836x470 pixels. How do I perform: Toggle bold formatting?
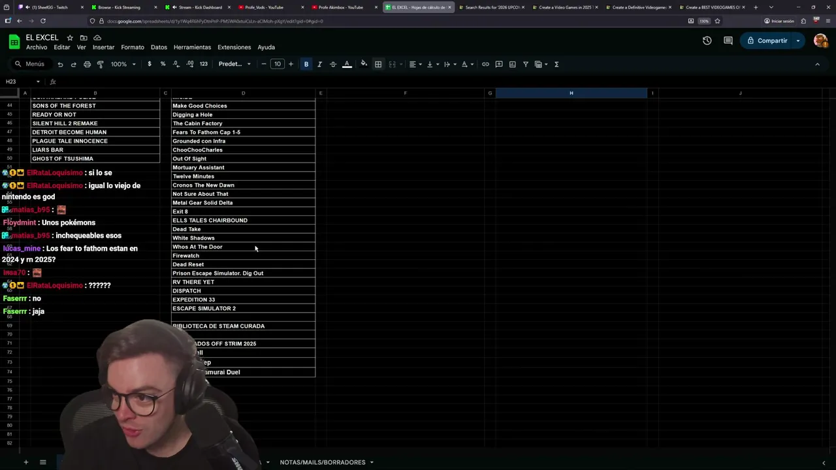(306, 64)
